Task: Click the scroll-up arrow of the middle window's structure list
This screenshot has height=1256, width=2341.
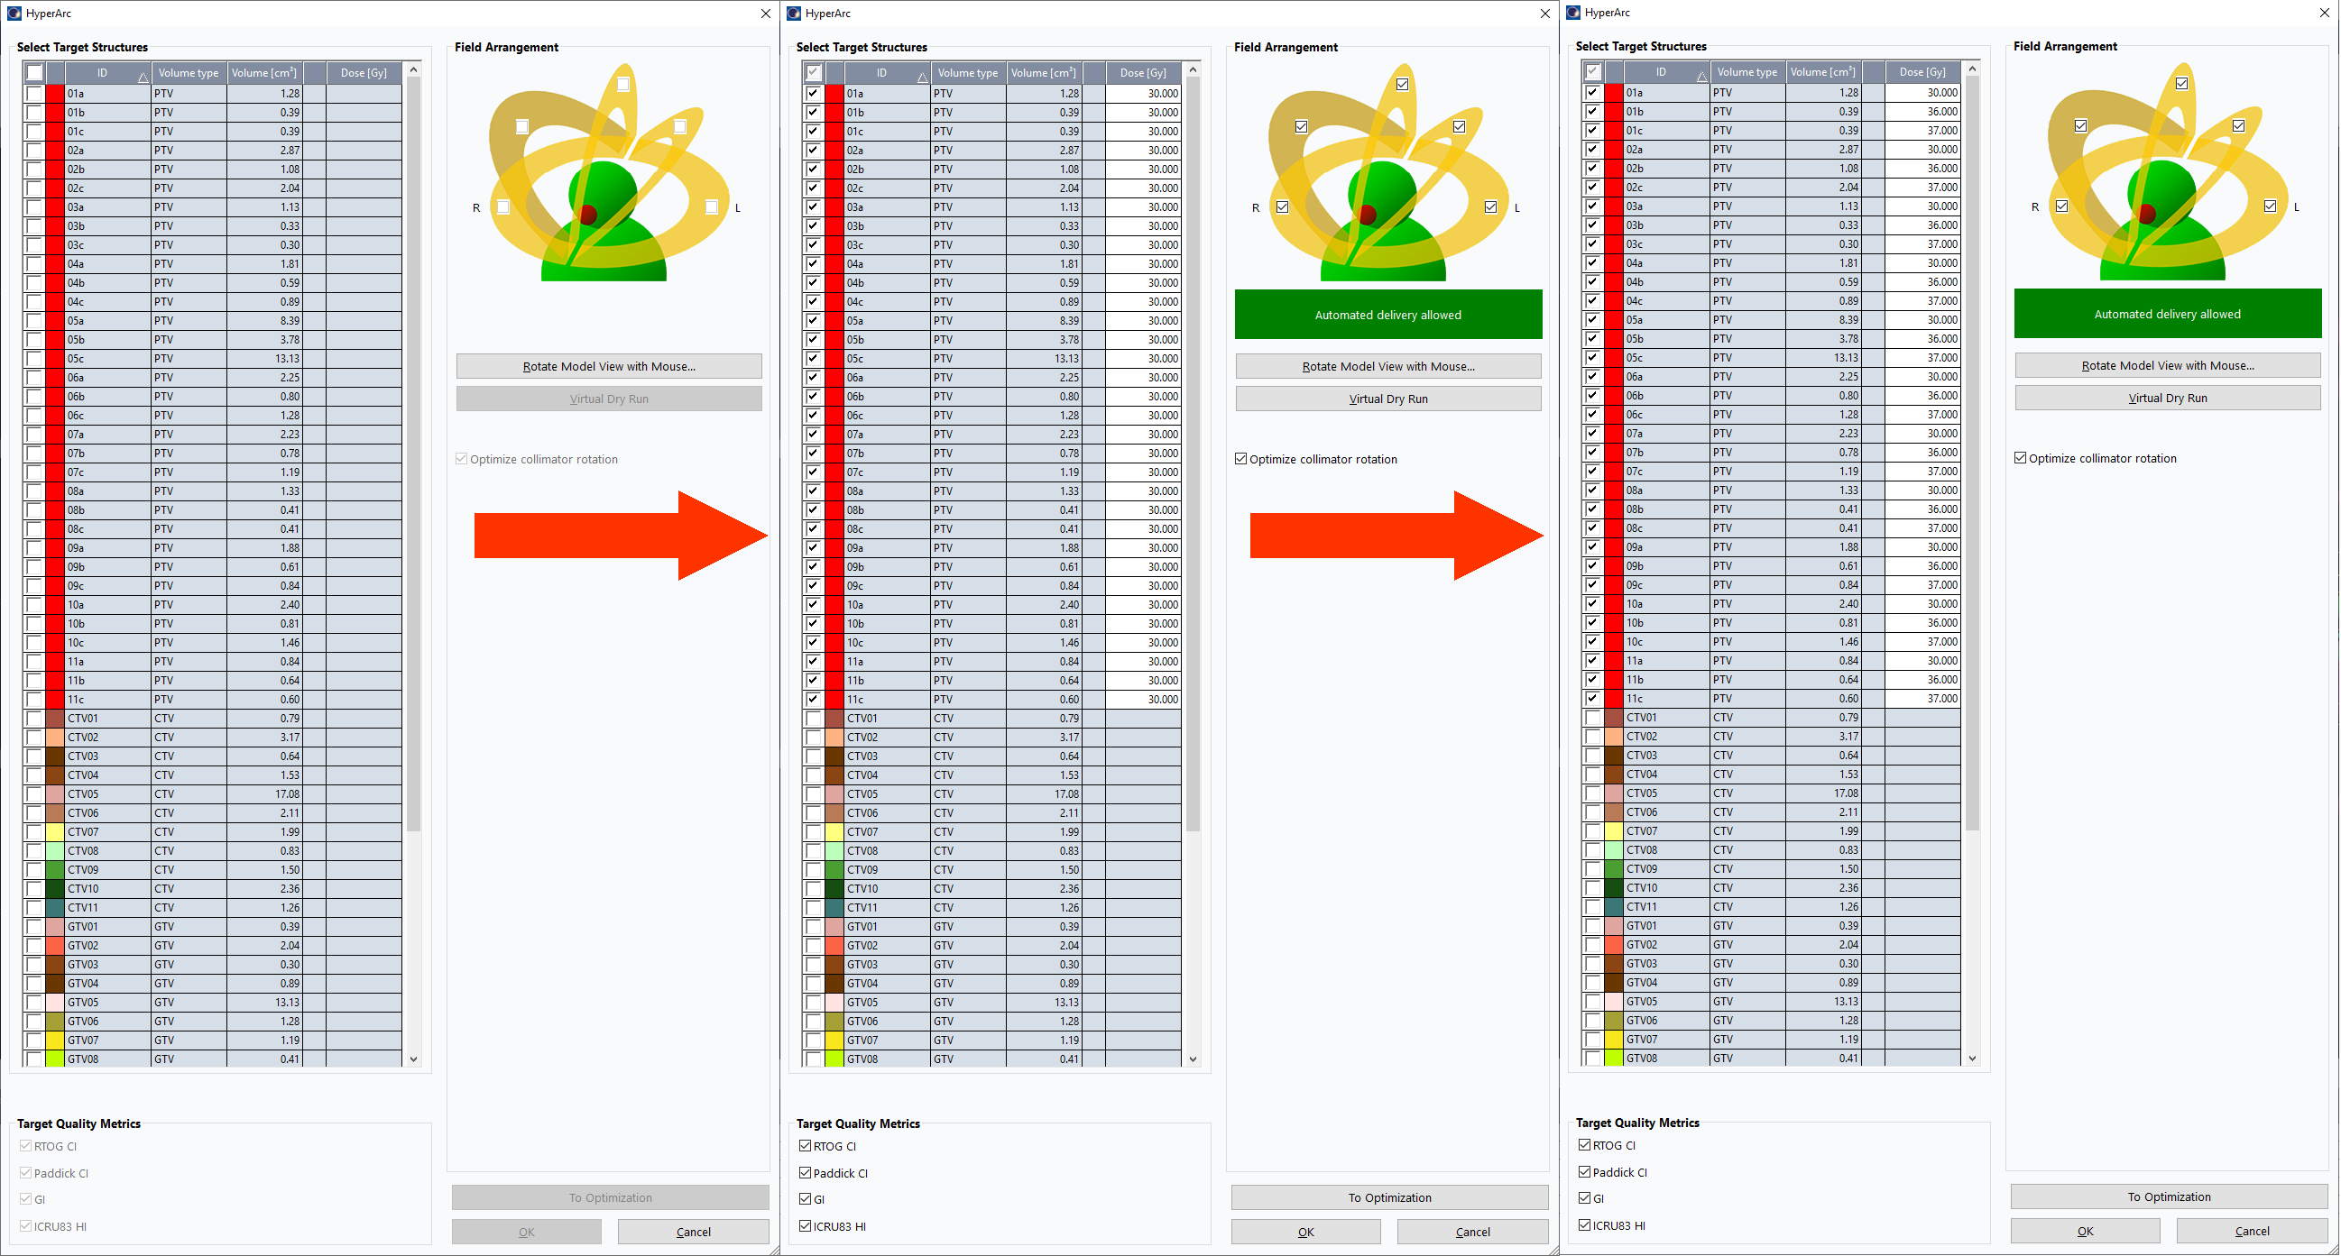Action: pyautogui.click(x=1194, y=69)
